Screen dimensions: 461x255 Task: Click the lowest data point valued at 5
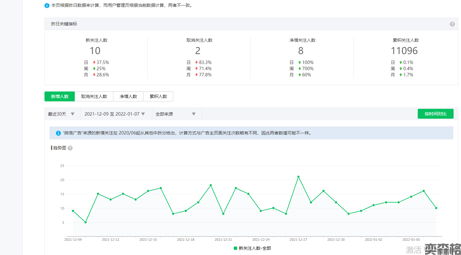click(86, 222)
